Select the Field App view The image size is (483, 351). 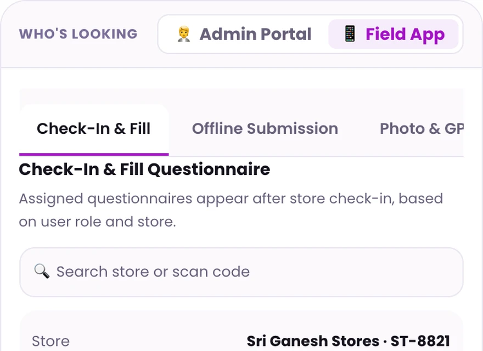394,34
